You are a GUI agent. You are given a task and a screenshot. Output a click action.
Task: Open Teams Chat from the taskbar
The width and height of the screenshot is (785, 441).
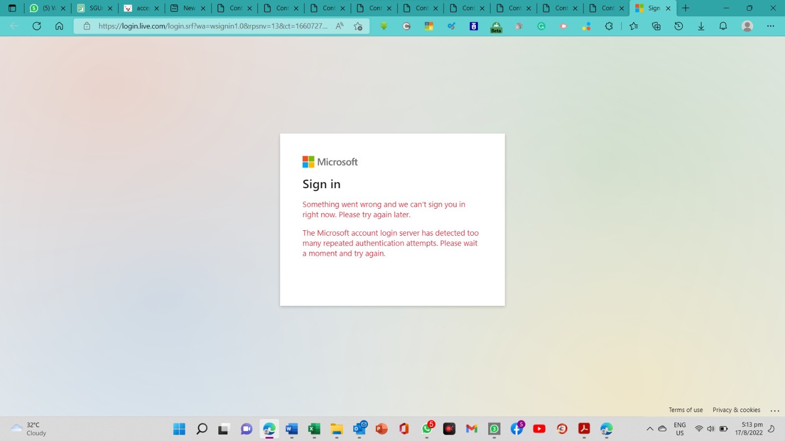pyautogui.click(x=246, y=429)
